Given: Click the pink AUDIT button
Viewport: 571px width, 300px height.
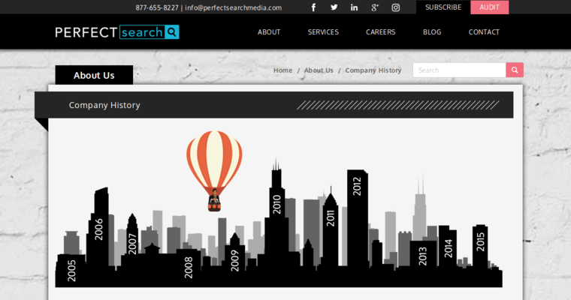Looking at the screenshot, I should (489, 7).
